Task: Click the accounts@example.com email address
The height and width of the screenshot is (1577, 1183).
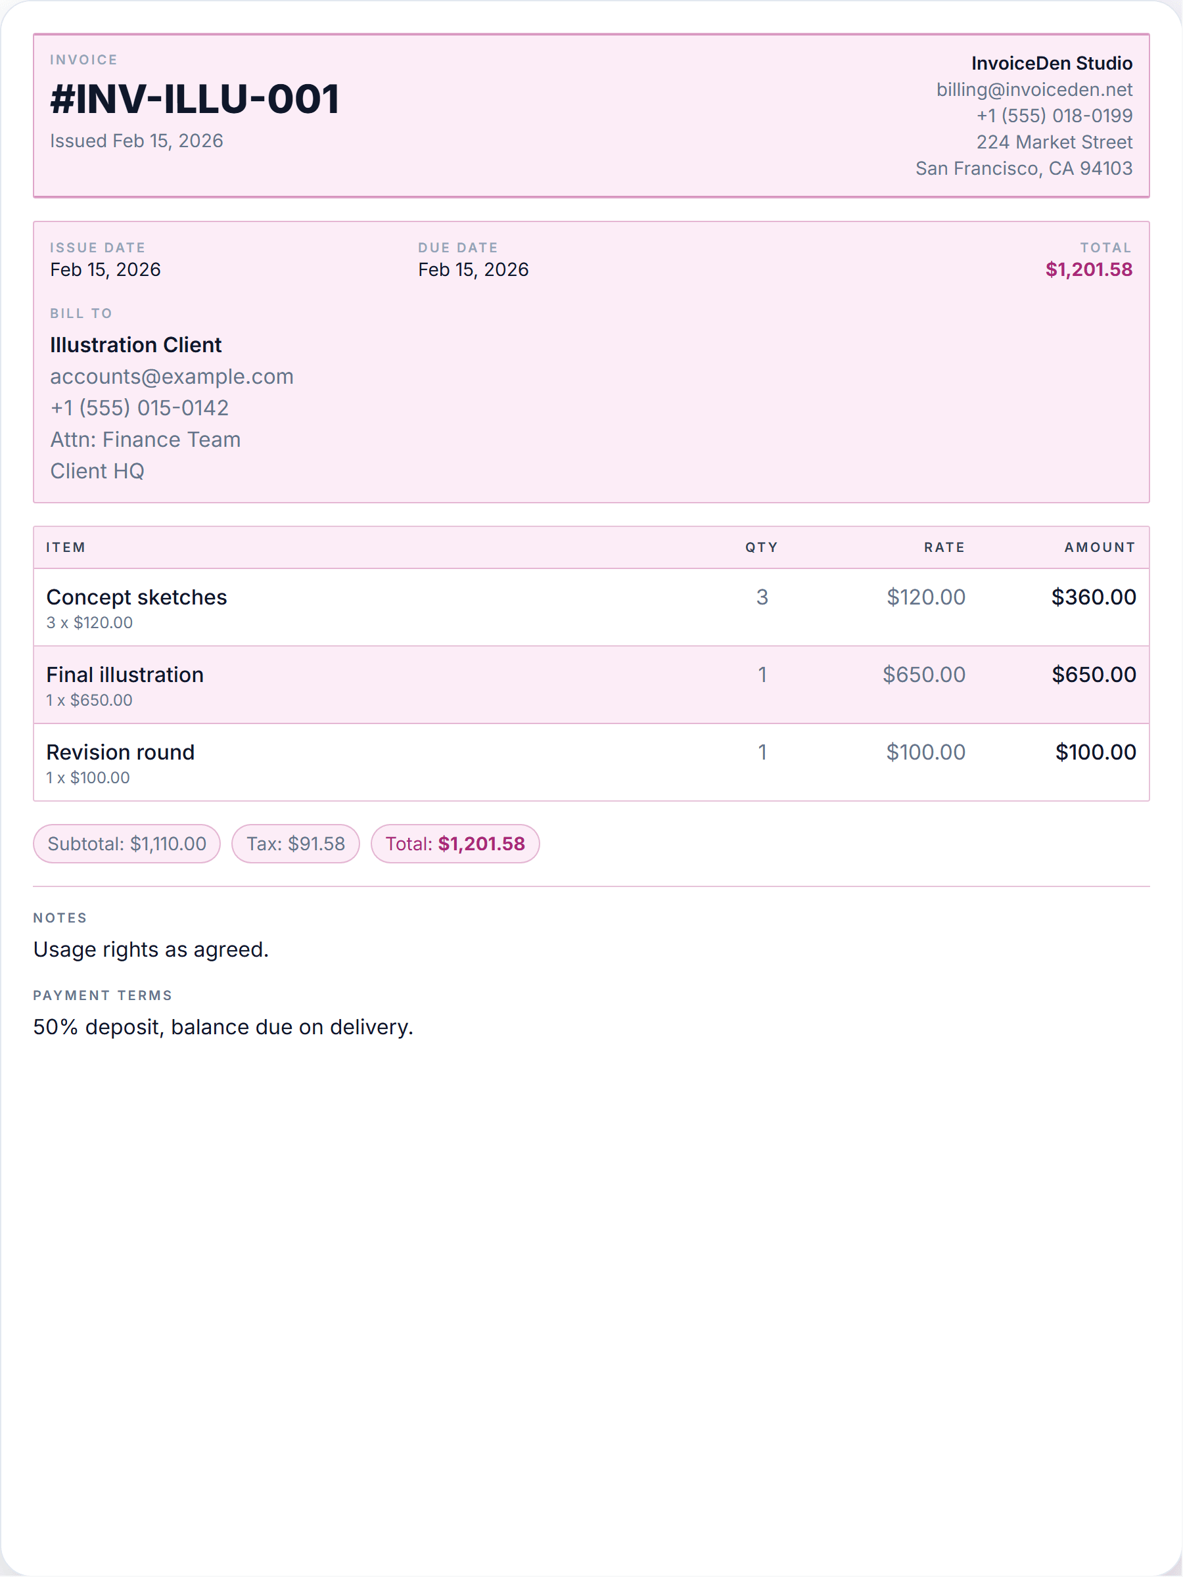Action: (172, 377)
